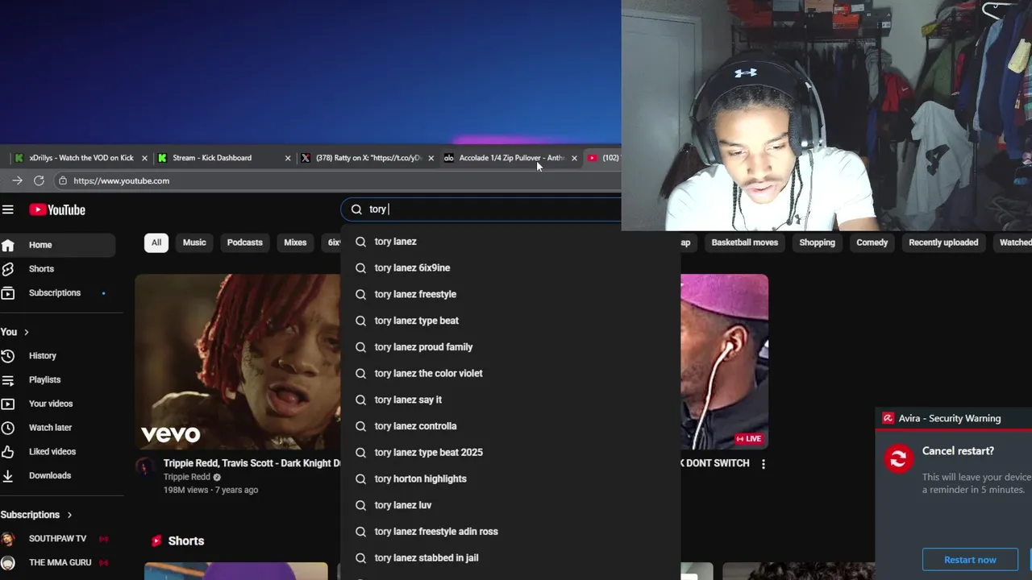Click the Restart now button in Avira popup
The height and width of the screenshot is (580, 1032).
(970, 560)
